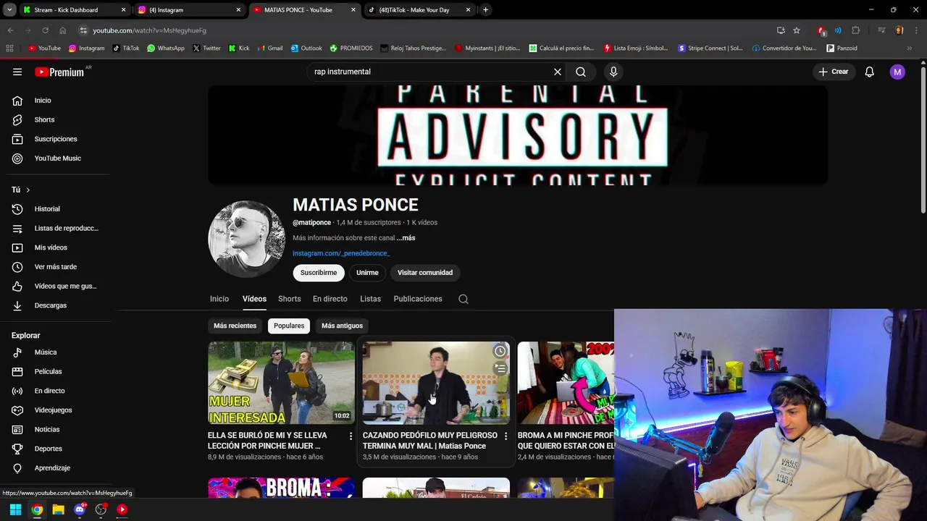Show more bookmarks overflow chevron

910,48
